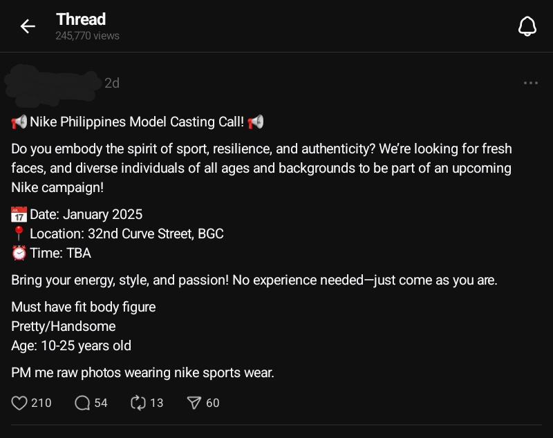The image size is (553, 438).
Task: Click the 245,770 views count
Action: [87, 36]
